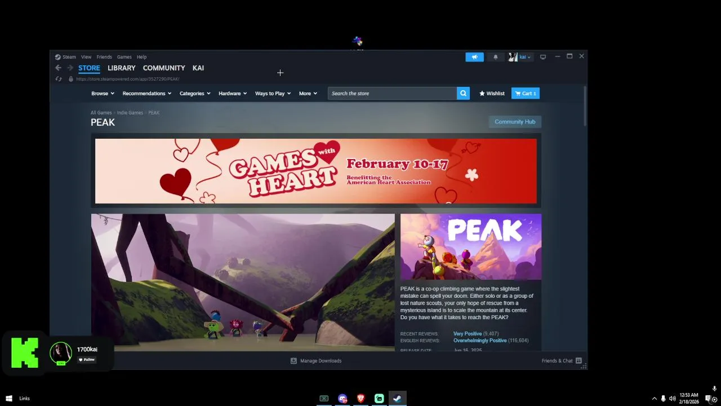Open the Help menu
The image size is (721, 406).
[x=142, y=57]
